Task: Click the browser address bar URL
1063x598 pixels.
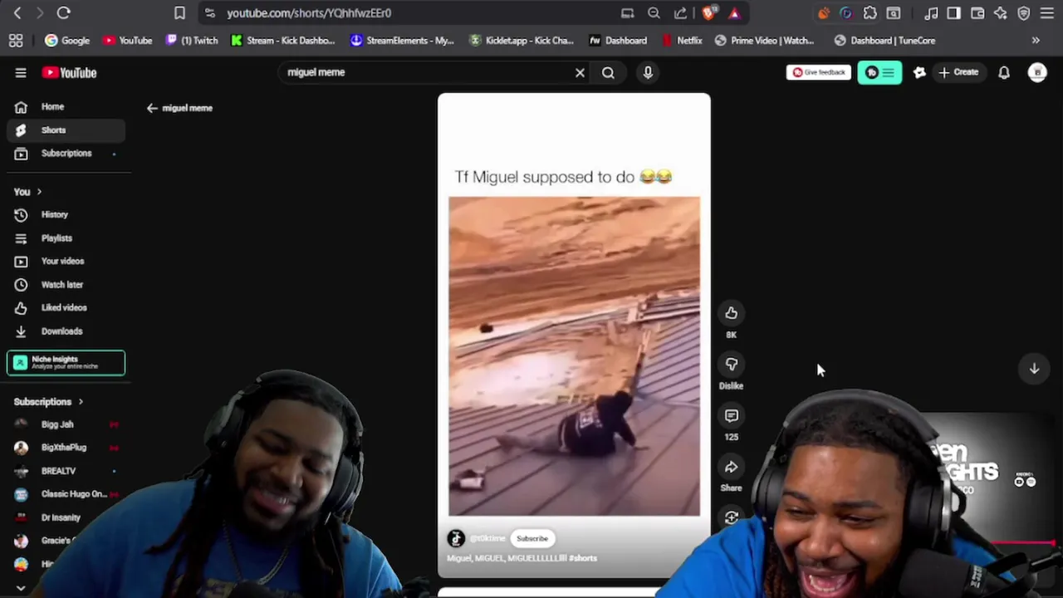Action: pyautogui.click(x=309, y=12)
